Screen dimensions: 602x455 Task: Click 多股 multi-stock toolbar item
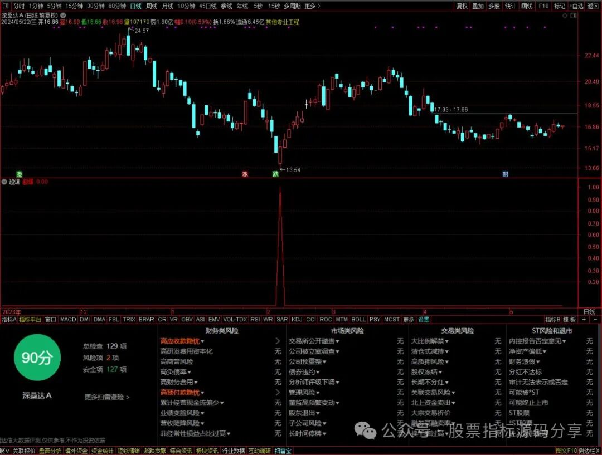pos(494,6)
